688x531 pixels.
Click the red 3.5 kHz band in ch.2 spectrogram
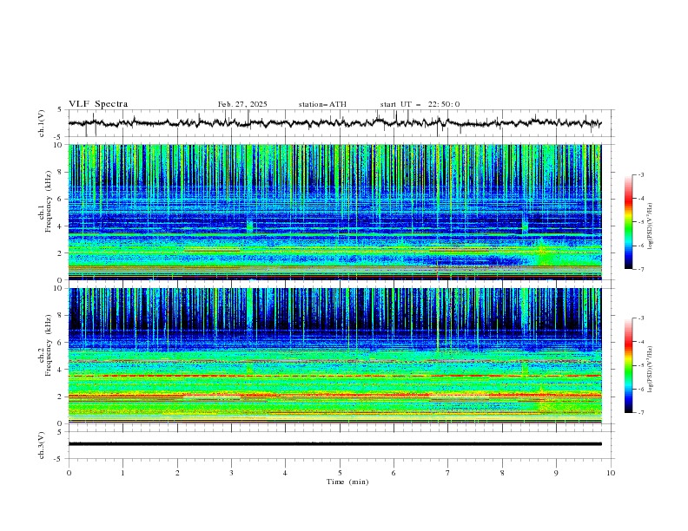click(x=334, y=376)
